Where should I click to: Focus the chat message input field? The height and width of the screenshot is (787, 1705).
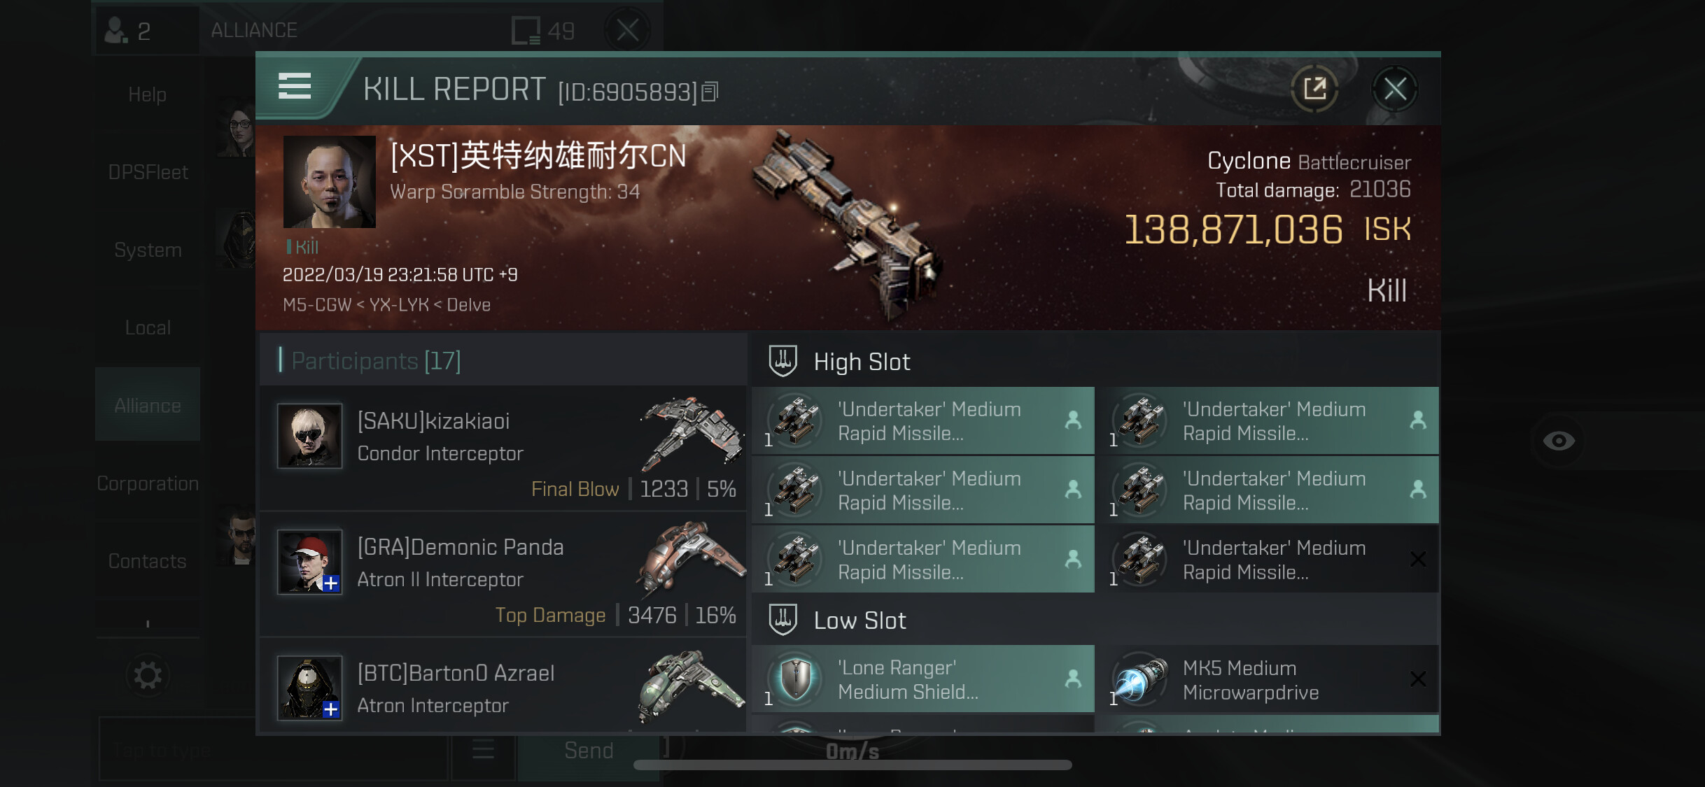[x=273, y=750]
